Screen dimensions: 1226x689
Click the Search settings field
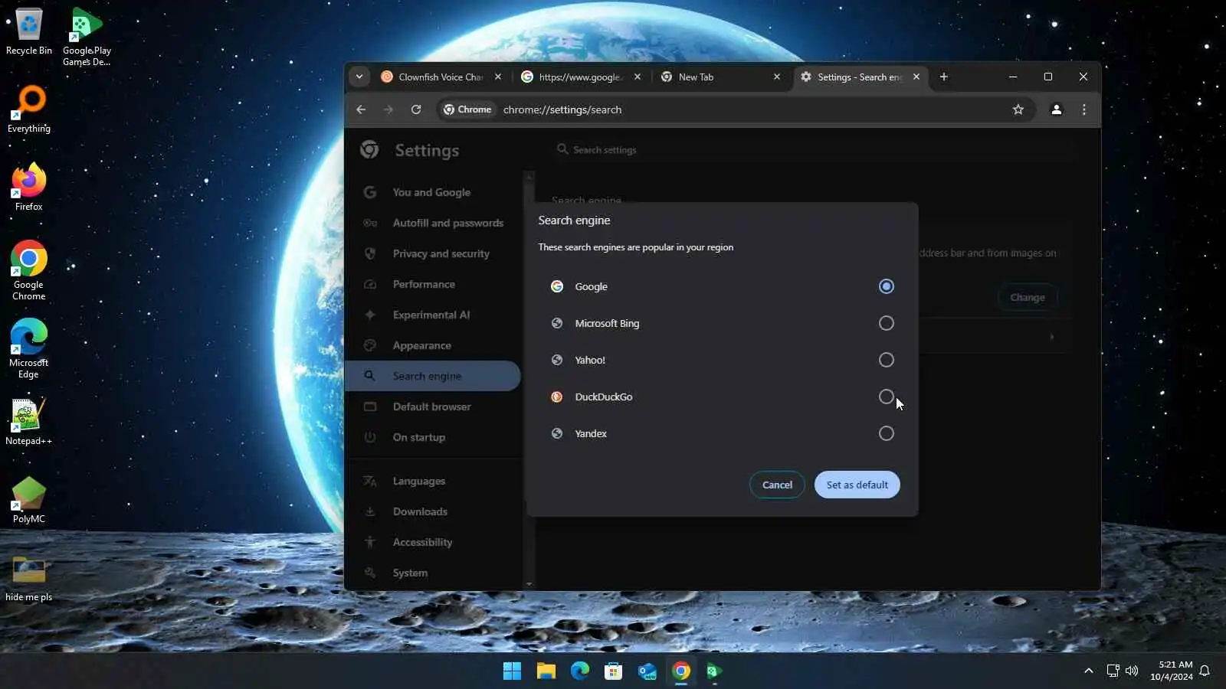pyautogui.click(x=812, y=150)
